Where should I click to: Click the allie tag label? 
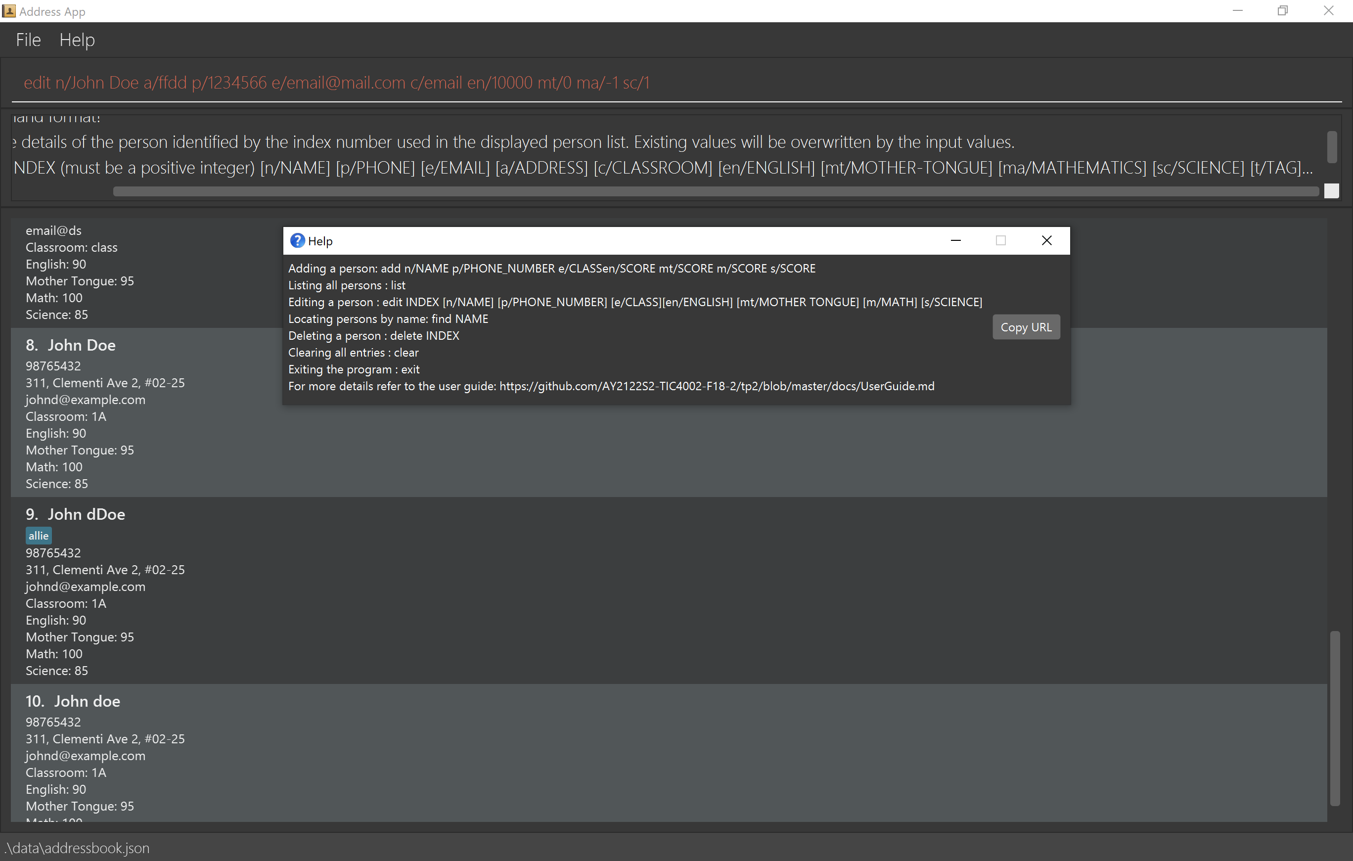tap(38, 536)
